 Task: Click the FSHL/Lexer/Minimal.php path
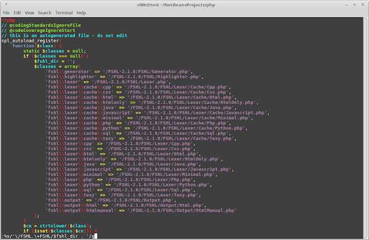point(165,175)
